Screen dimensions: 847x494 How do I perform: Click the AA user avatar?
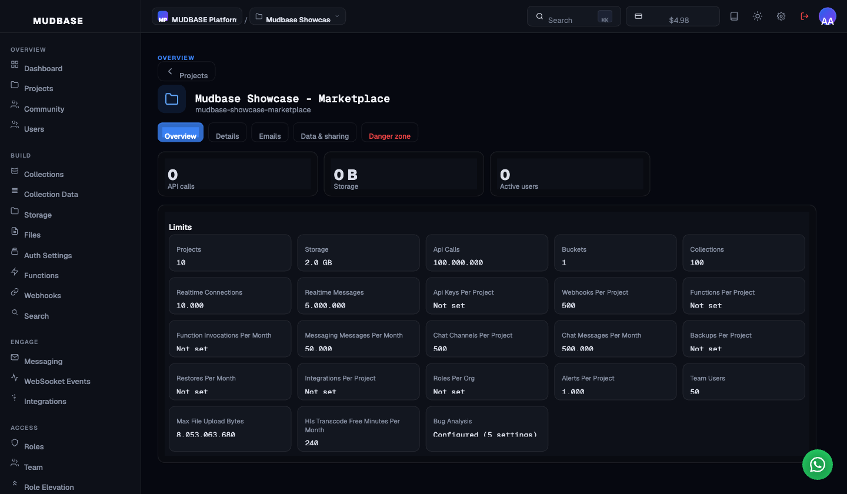tap(828, 16)
